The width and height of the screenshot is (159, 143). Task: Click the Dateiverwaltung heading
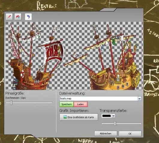coord(72,93)
